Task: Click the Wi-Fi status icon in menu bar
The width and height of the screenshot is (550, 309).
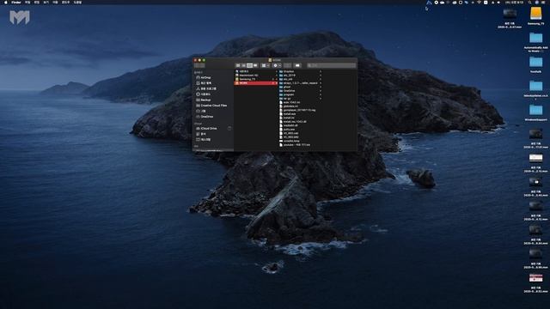Action: pos(480,2)
